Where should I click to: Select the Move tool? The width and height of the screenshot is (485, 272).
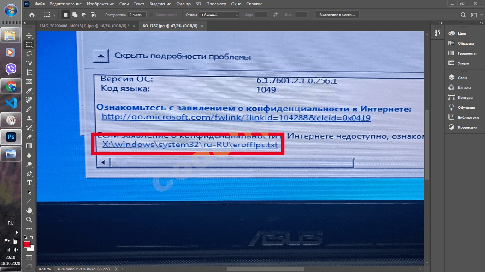(x=29, y=35)
